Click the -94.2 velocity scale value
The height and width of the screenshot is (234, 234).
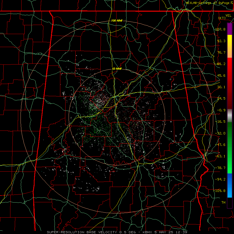(x=220, y=179)
